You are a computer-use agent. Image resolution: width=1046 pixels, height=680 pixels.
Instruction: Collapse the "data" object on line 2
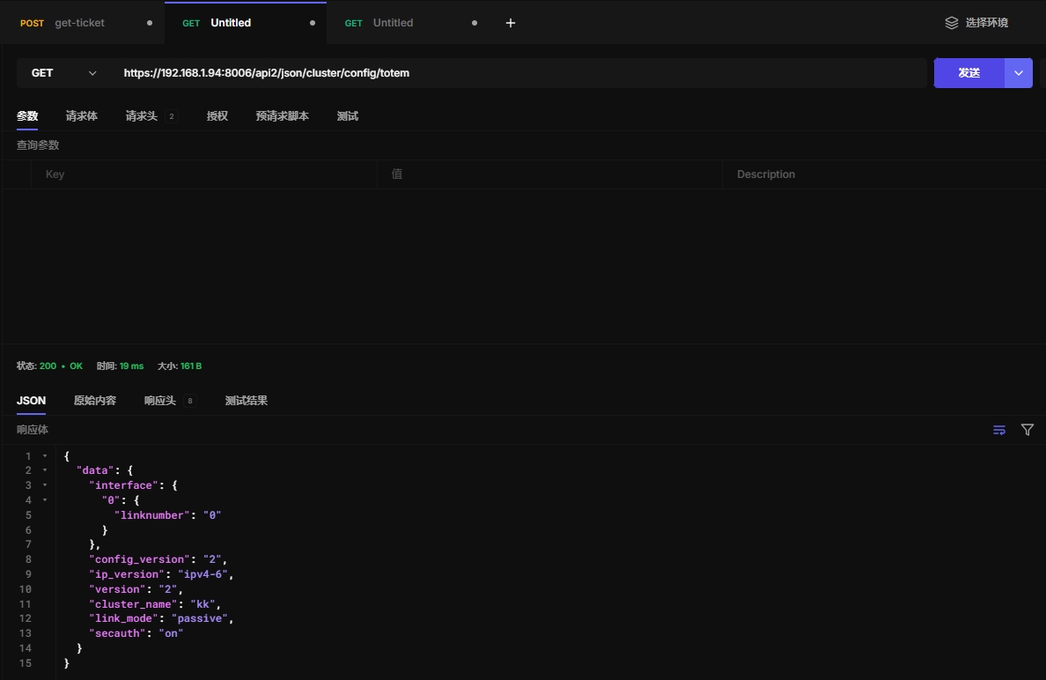(45, 470)
